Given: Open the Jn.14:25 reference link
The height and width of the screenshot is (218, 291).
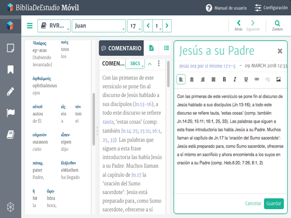Looking at the screenshot, I should [x=129, y=131].
